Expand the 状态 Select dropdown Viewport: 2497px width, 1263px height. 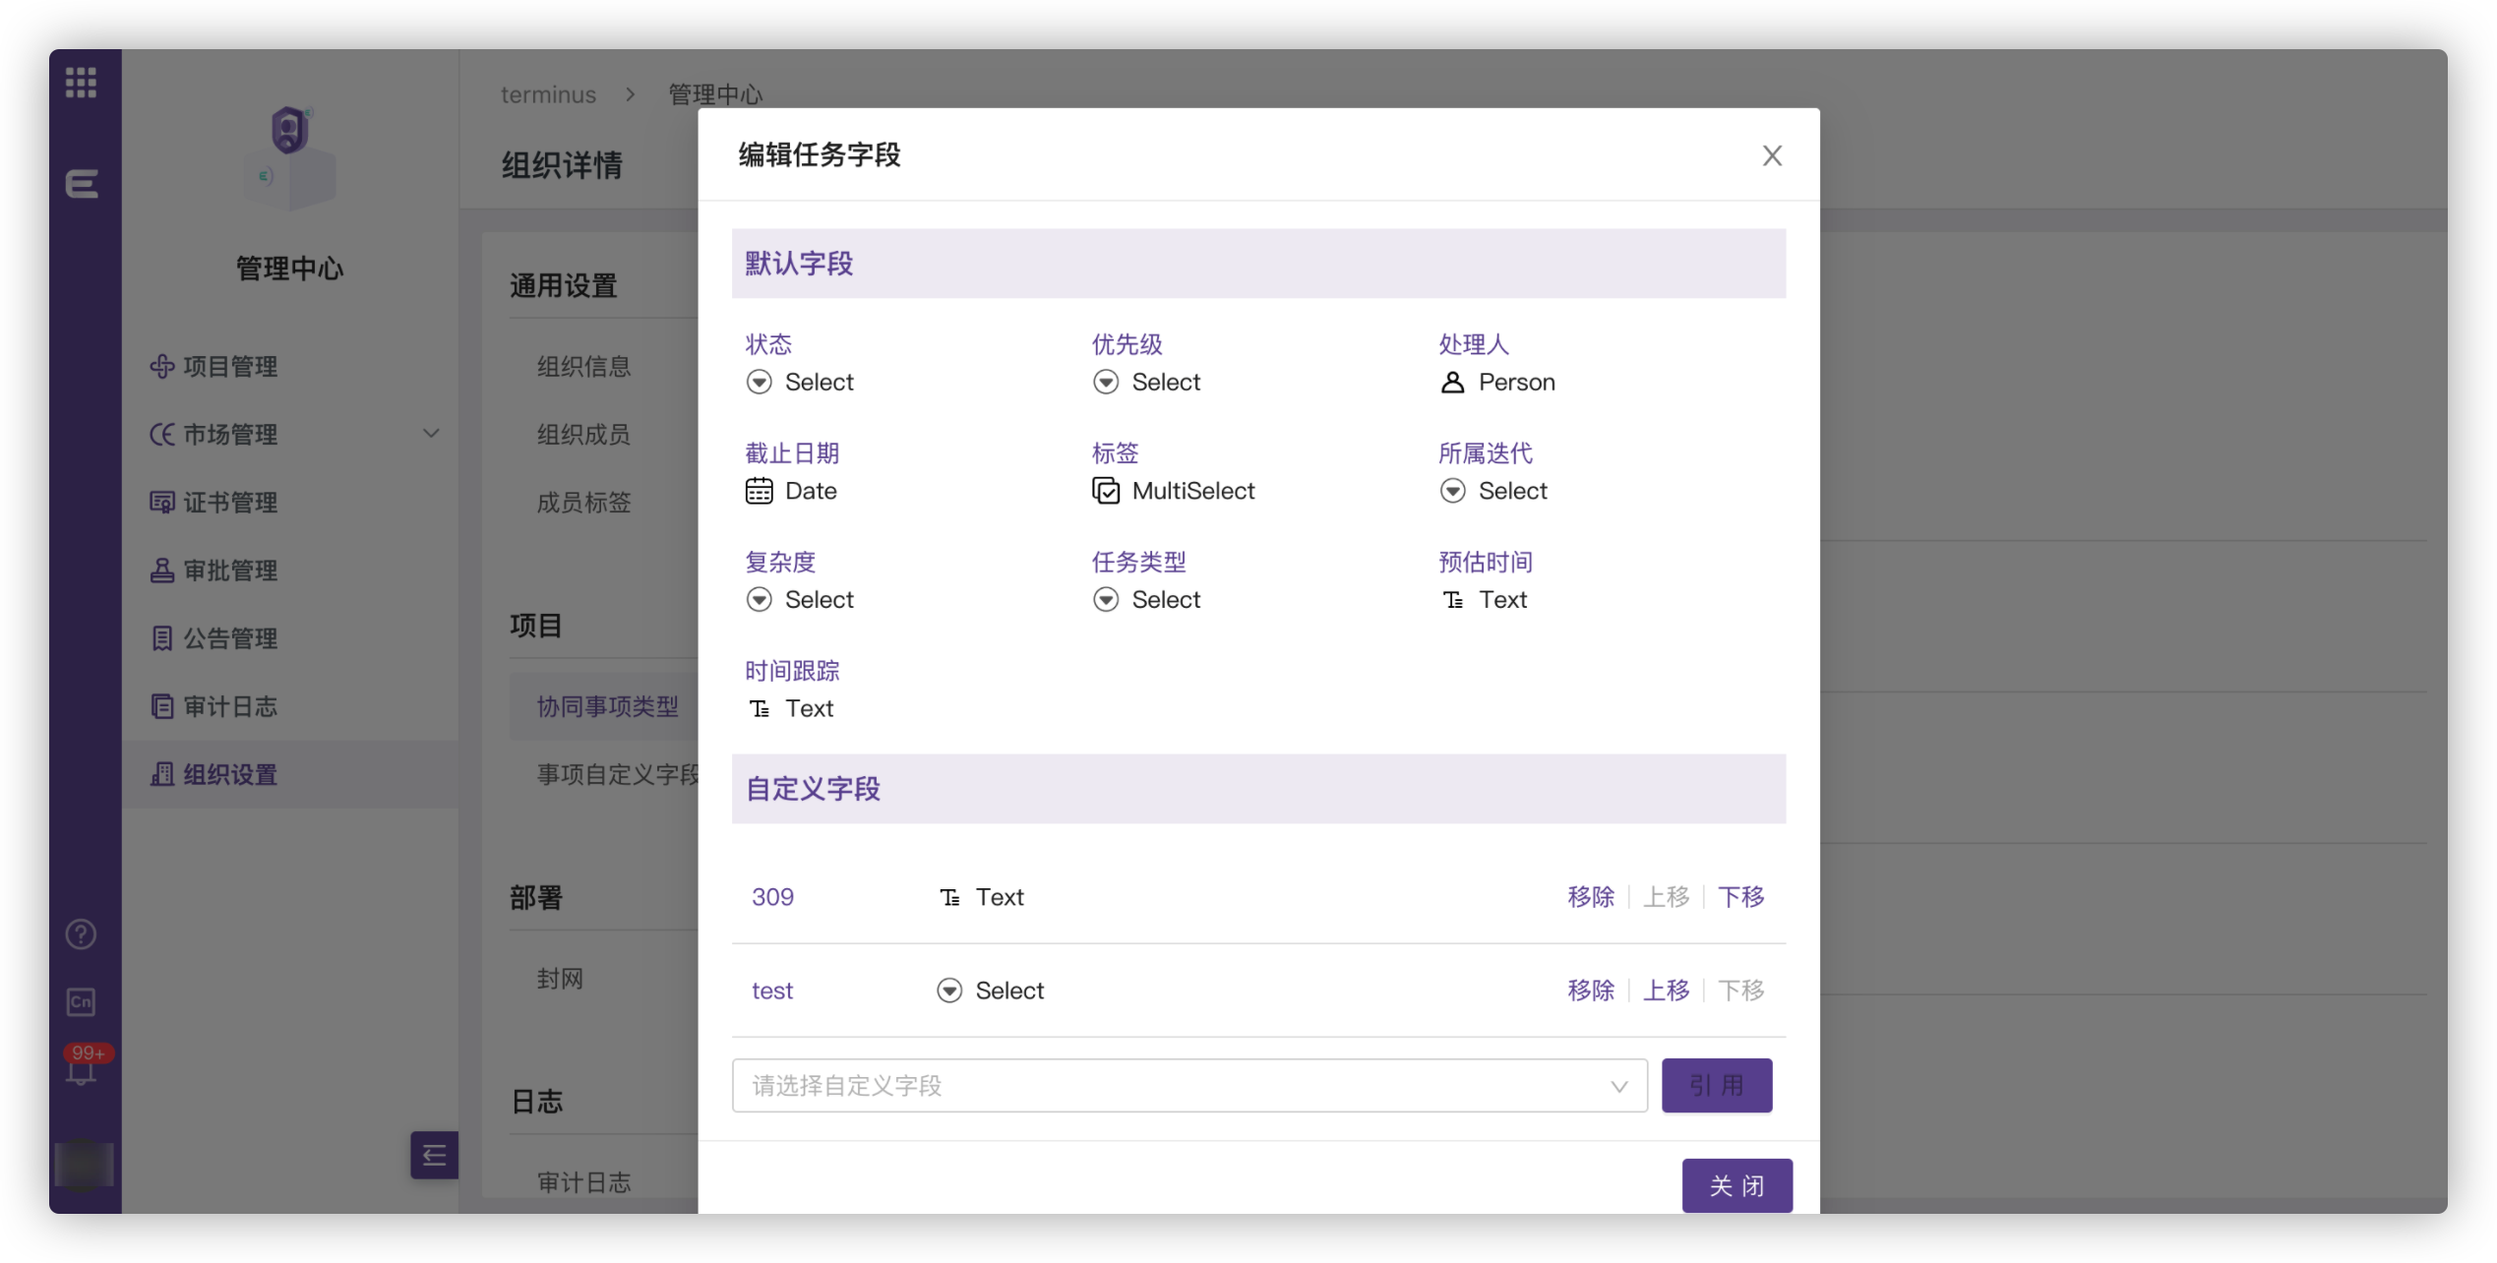[801, 382]
